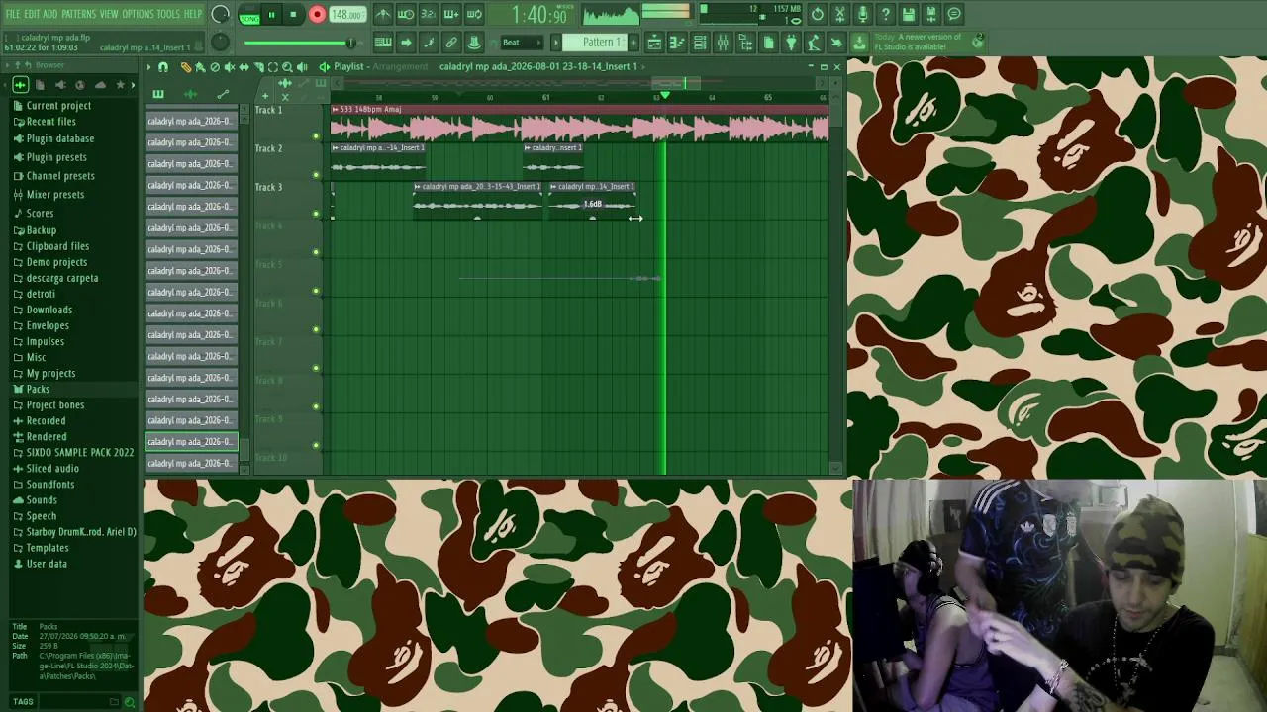Mute Track 1 with its green light
This screenshot has width=1267, height=712.
(316, 136)
